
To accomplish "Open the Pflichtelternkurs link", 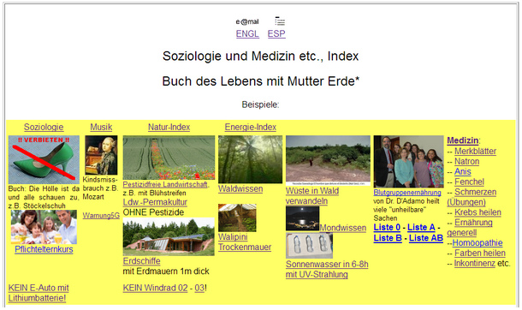I will 44,249.
